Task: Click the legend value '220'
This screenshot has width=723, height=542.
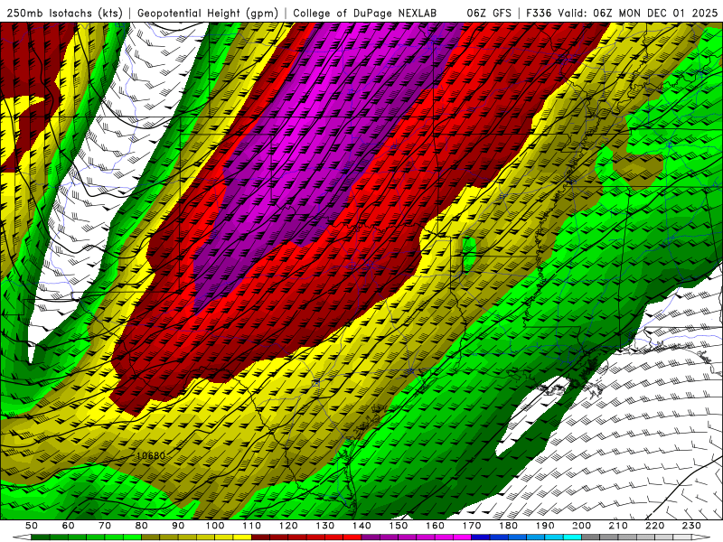Action: point(655,526)
